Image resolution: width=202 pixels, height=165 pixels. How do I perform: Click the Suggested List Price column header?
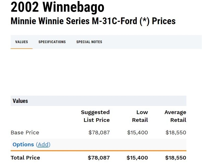(95, 116)
